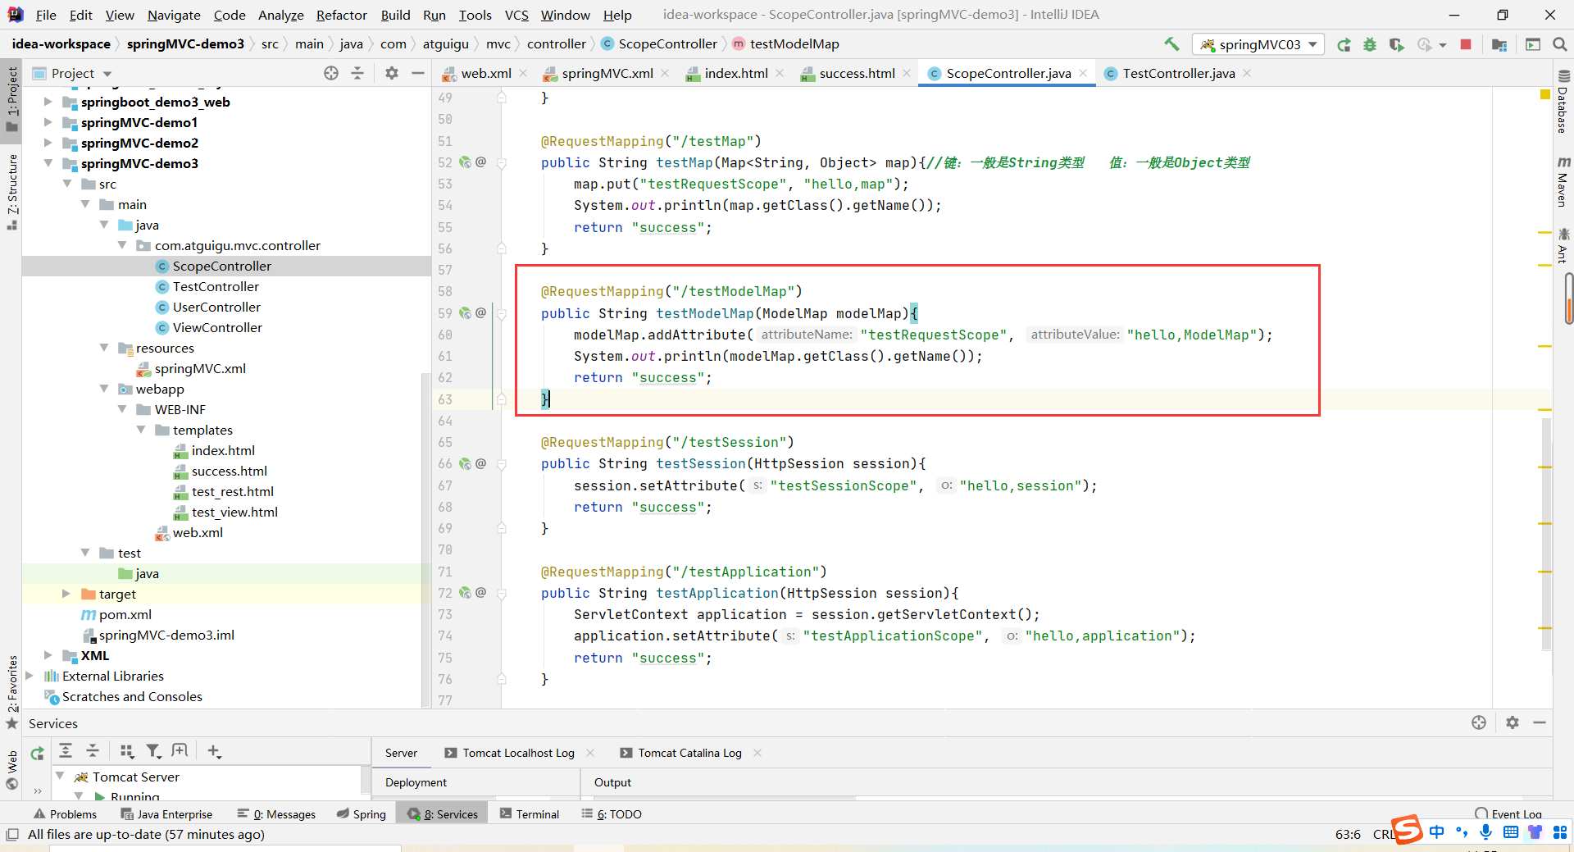Open the Maven tool window

1563,181
